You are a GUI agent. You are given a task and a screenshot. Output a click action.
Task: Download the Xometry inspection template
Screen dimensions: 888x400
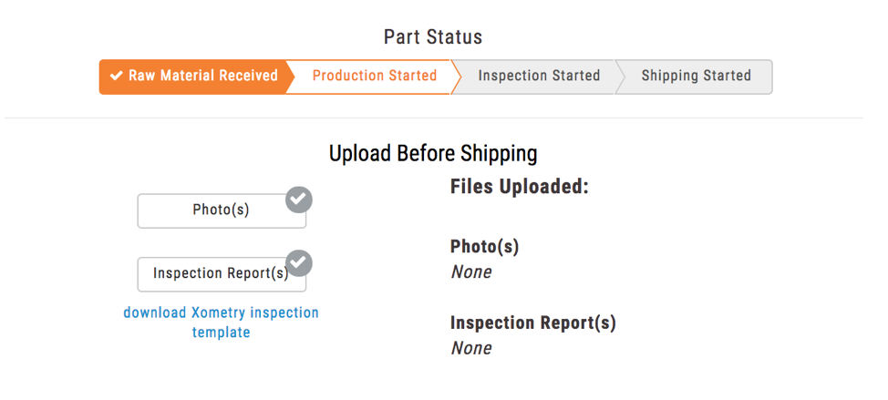[x=221, y=322]
